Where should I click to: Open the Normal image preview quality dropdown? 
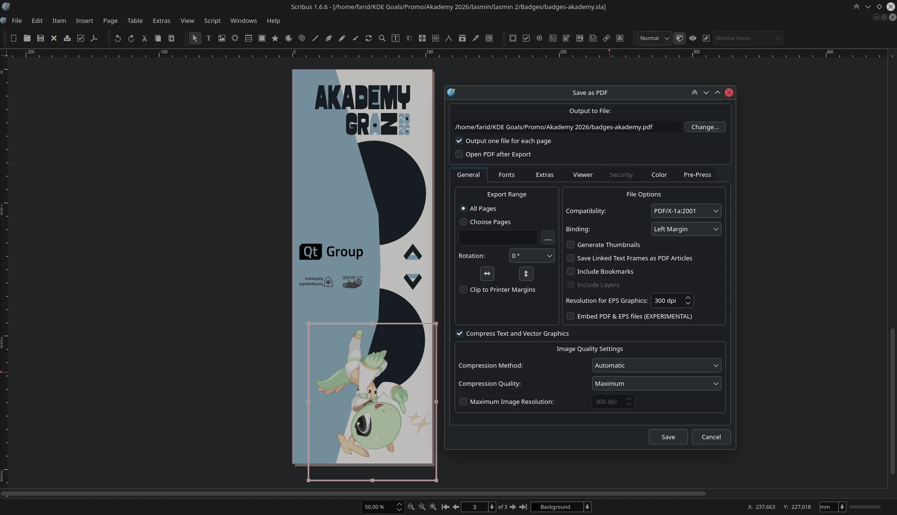(655, 38)
